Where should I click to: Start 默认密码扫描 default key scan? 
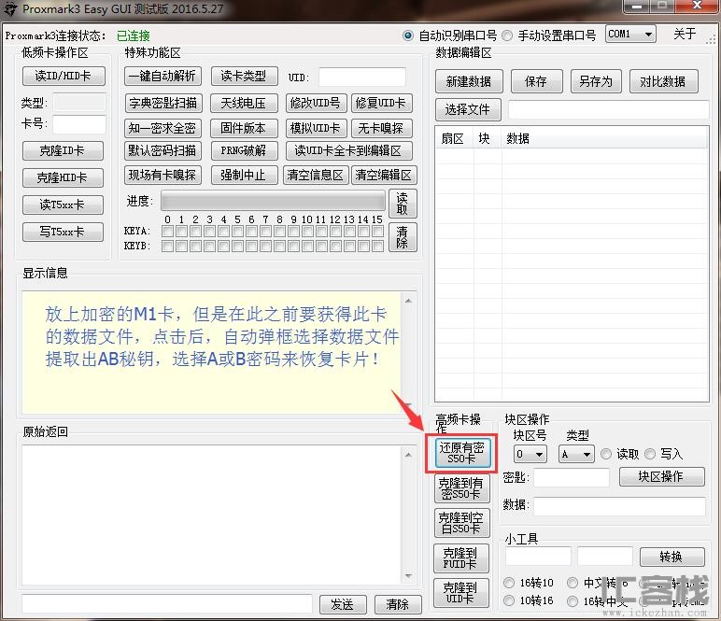pos(163,150)
